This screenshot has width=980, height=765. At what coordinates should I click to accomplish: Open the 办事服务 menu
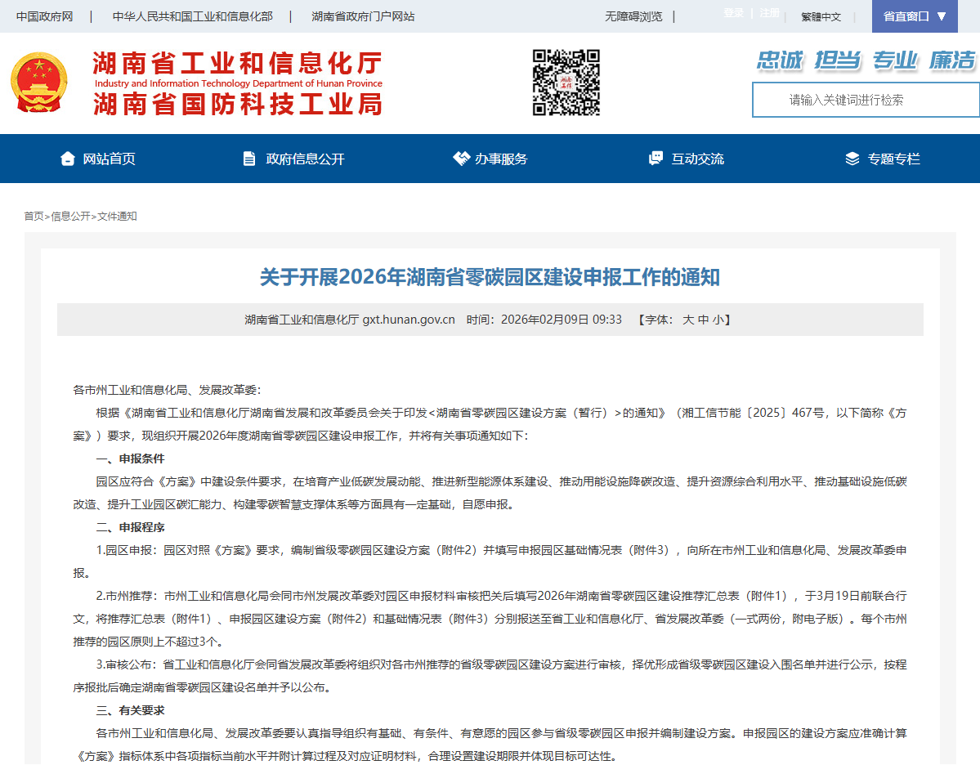501,159
